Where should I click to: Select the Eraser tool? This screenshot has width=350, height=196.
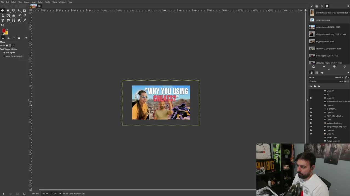(x=24, y=16)
